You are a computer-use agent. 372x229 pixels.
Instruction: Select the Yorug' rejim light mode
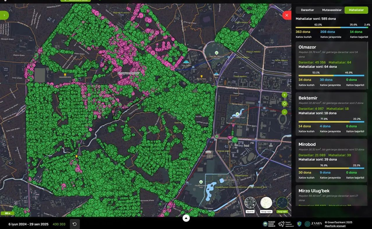click(266, 203)
